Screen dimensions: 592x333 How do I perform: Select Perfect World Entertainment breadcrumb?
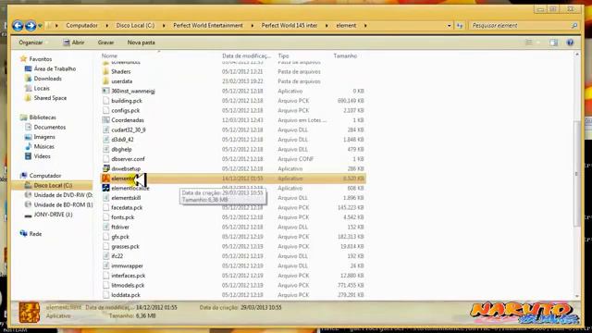208,26
